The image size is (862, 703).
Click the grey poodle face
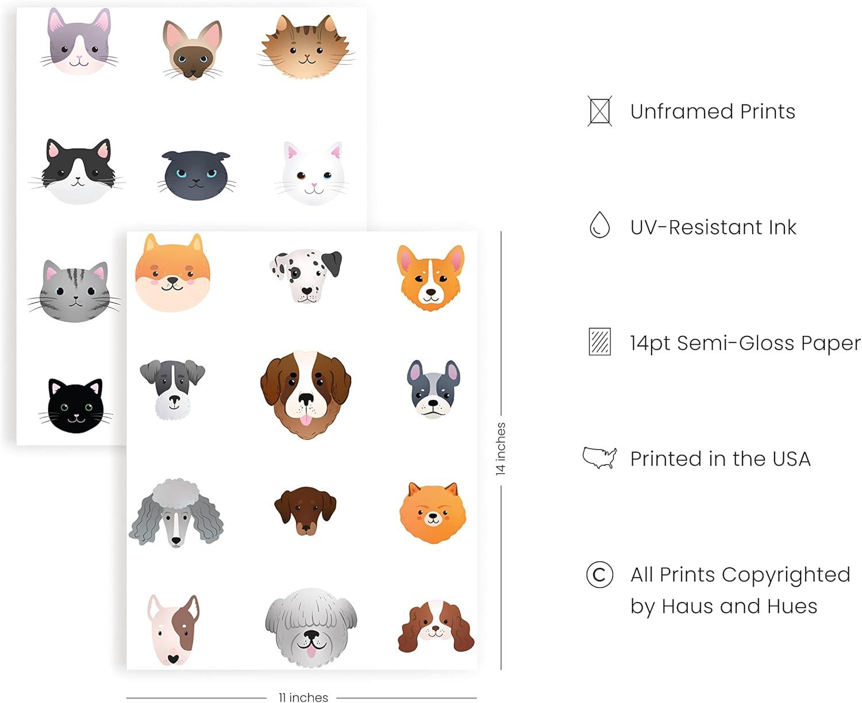176,512
